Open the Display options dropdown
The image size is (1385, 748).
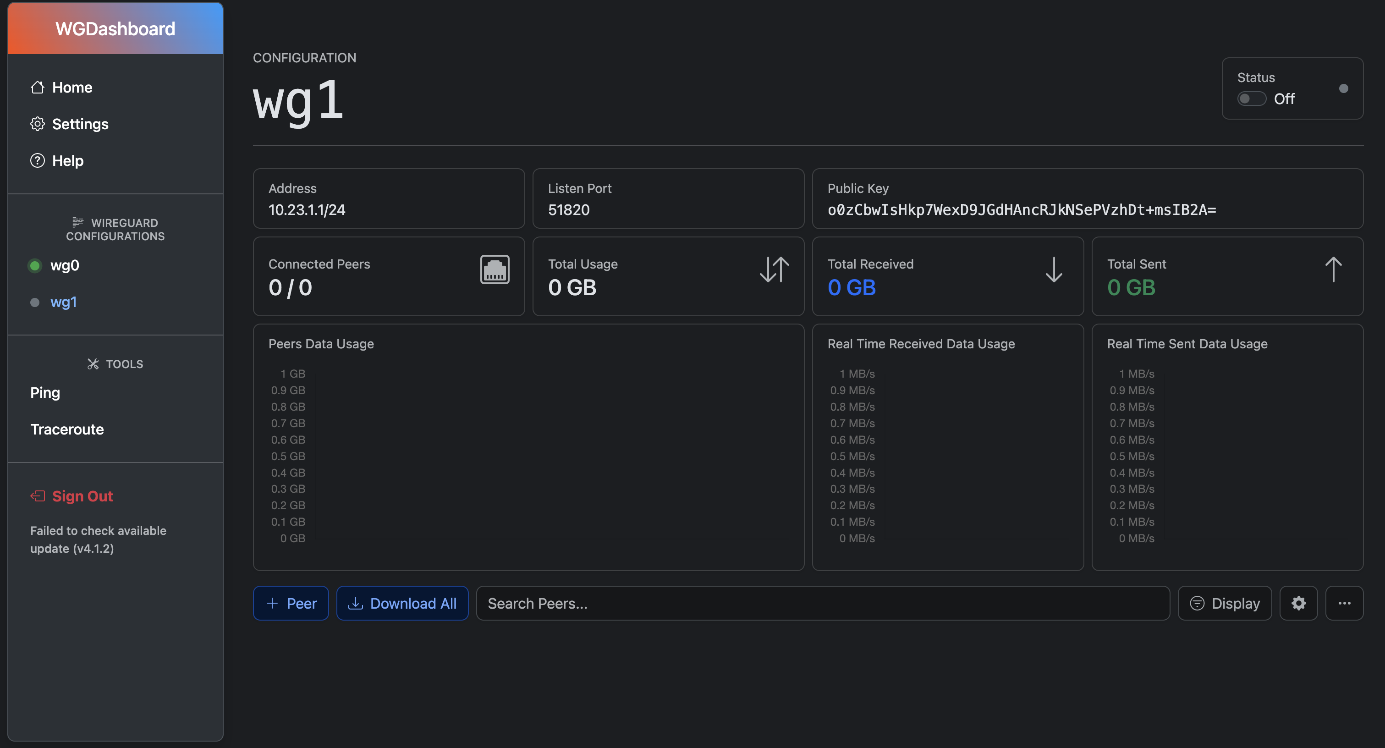coord(1224,603)
